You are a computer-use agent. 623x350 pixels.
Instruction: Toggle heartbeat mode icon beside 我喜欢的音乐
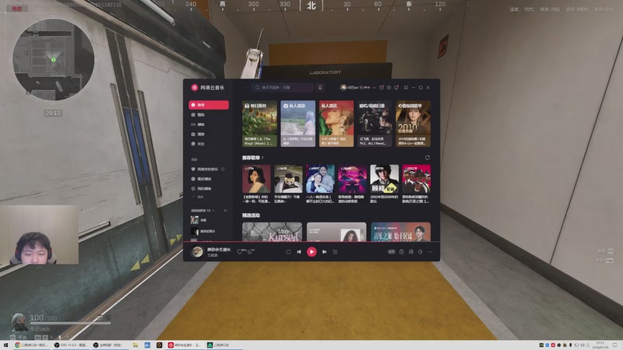pos(223,169)
